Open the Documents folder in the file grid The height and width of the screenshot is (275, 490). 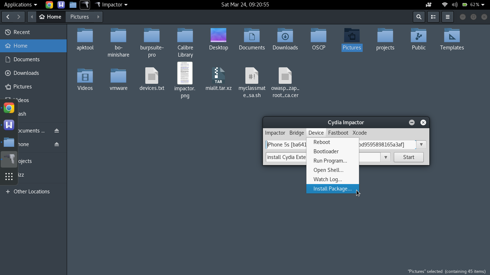[x=252, y=39]
